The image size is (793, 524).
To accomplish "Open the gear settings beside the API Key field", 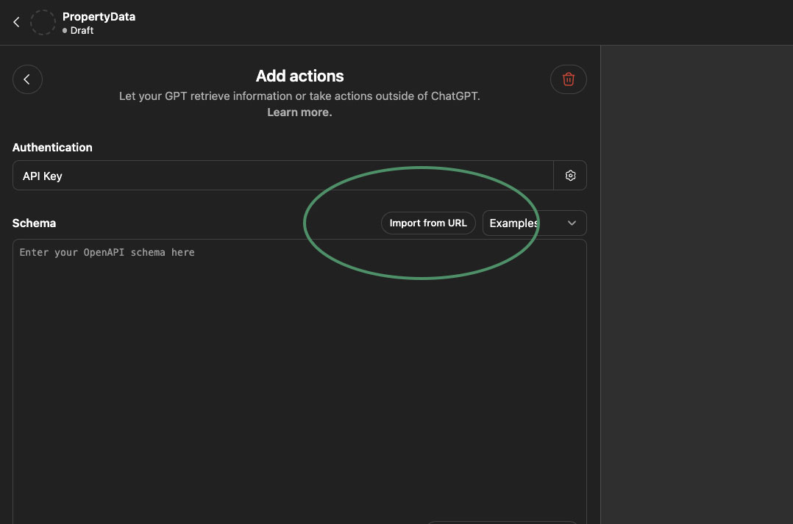I will [570, 175].
